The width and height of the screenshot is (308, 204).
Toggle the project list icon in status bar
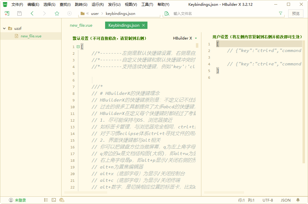point(46,200)
